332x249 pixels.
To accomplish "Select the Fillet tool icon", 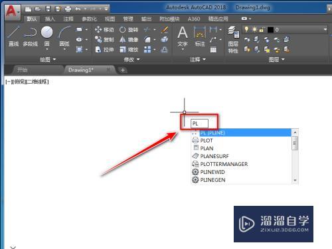I will [x=147, y=39].
